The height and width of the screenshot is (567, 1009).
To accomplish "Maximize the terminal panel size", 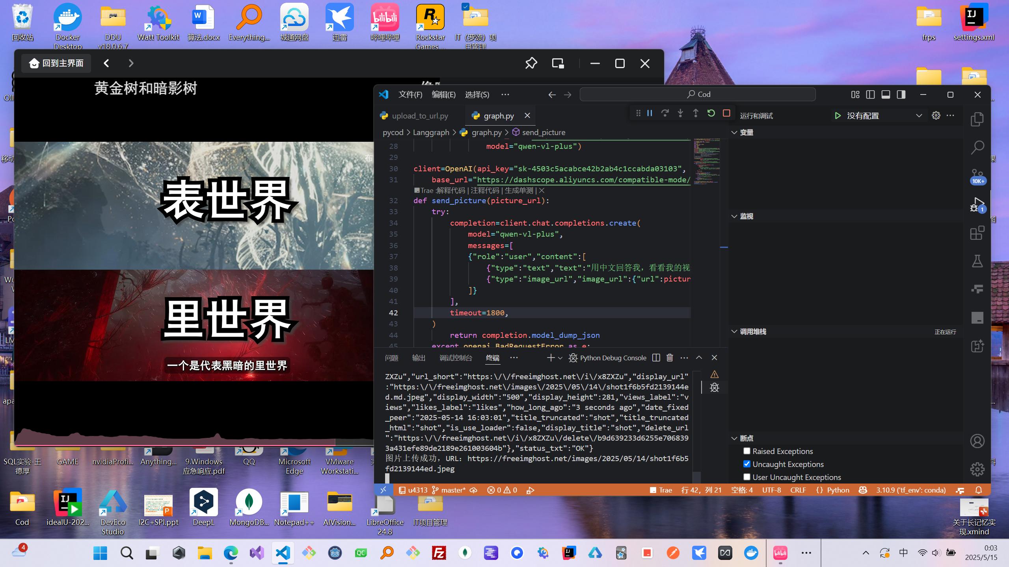I will point(699,358).
